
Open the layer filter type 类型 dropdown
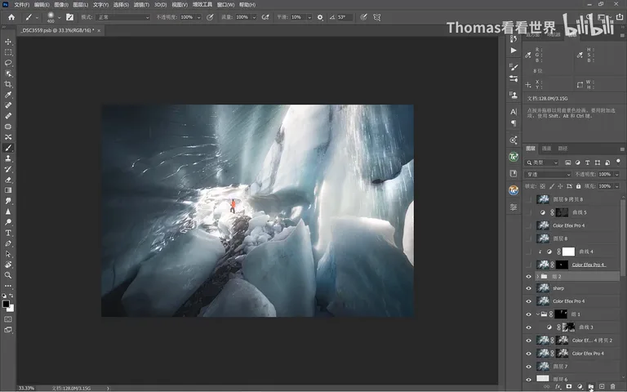pyautogui.click(x=541, y=163)
